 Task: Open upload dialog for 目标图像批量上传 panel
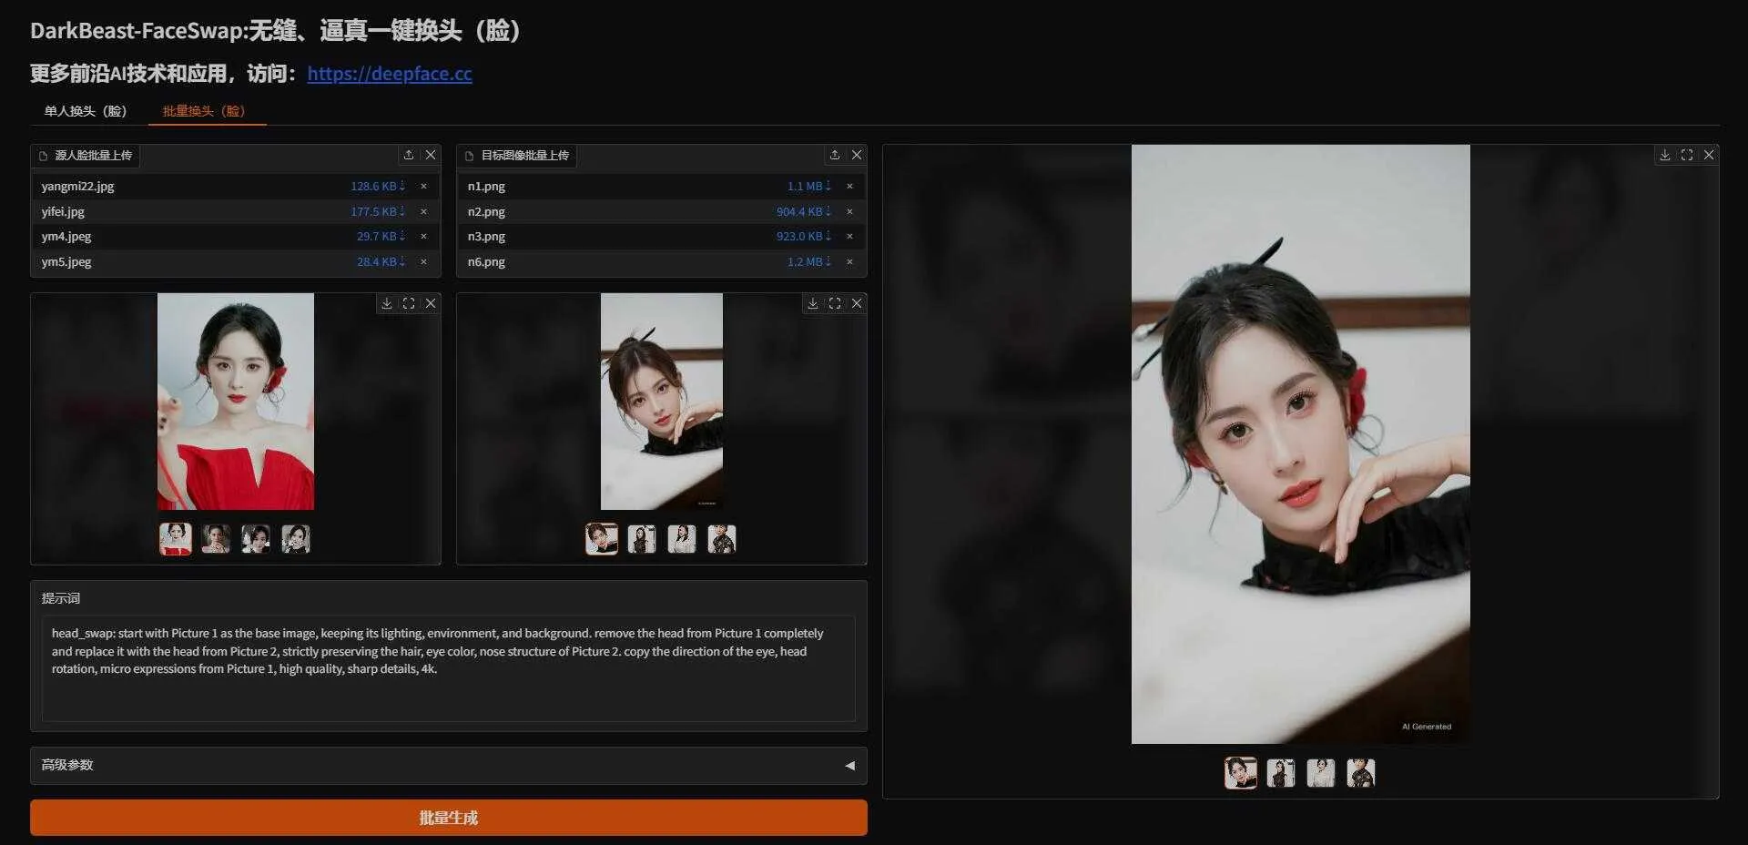pyautogui.click(x=834, y=155)
